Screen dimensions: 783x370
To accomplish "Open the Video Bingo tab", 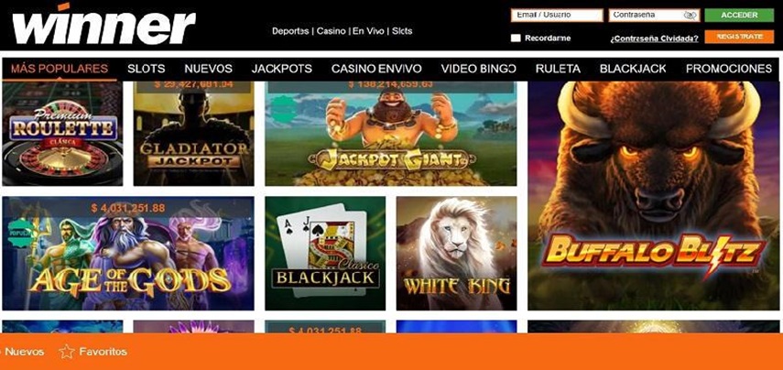I will (x=478, y=69).
